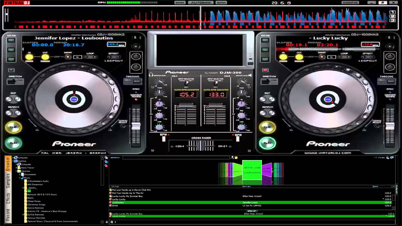The image size is (402, 226).
Task: Toggle CH-2 input selector switch
Action: tap(215, 83)
